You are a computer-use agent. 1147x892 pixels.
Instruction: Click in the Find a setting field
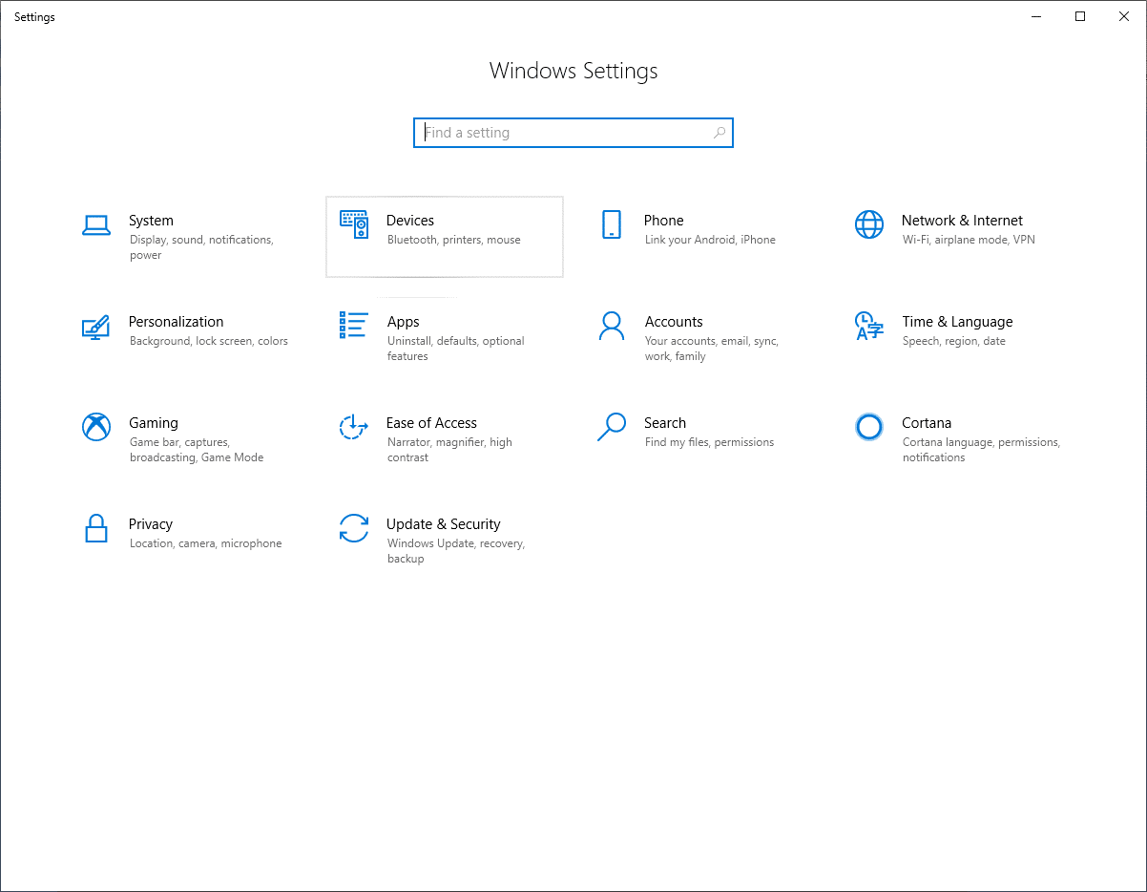coord(563,133)
